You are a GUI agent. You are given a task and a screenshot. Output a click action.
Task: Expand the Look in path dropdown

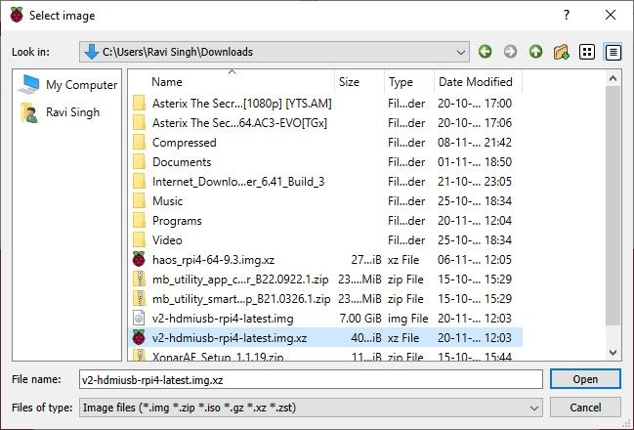click(460, 52)
